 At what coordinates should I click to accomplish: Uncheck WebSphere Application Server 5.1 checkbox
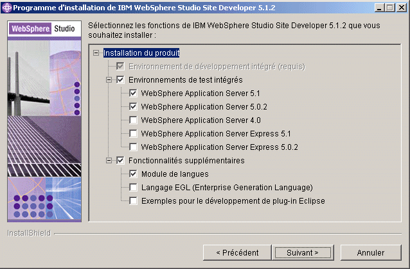click(x=133, y=93)
